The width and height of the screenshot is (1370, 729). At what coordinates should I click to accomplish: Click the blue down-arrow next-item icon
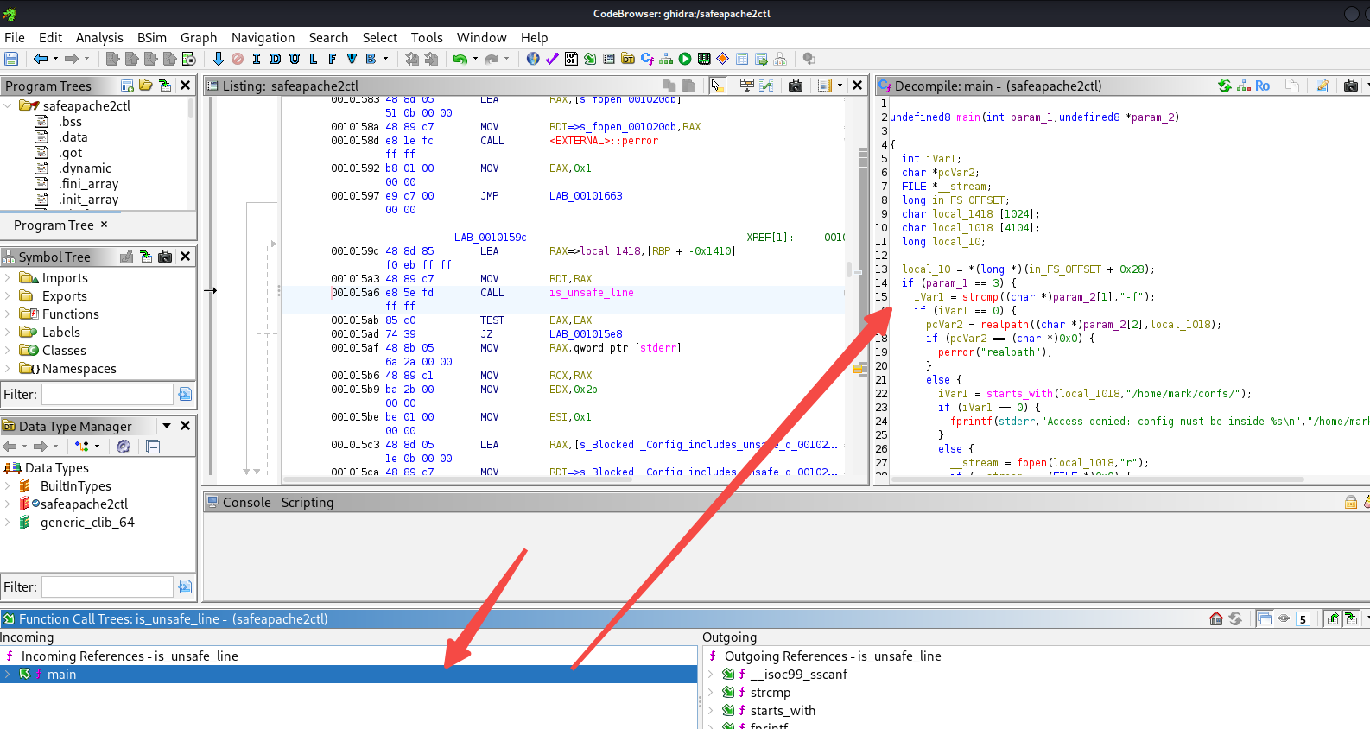coord(218,59)
